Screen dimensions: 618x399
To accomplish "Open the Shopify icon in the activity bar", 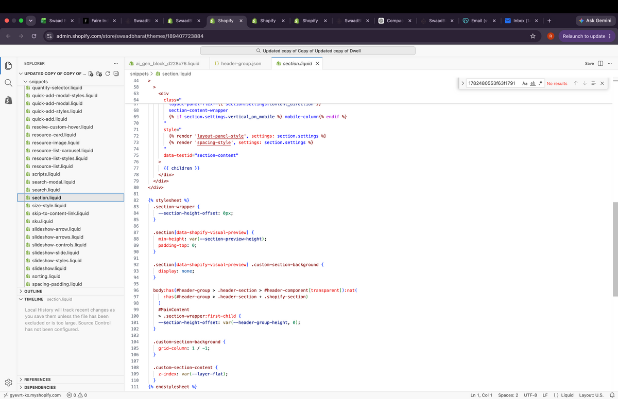I will click(x=8, y=99).
